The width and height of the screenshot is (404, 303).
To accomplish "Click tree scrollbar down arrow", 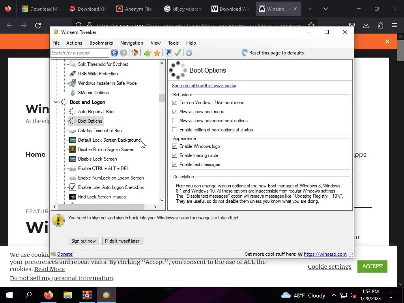I will 162,200.
